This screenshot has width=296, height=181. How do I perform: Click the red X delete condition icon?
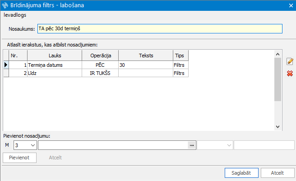point(290,73)
